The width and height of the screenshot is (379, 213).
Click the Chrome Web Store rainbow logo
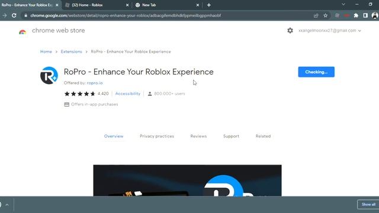[x=23, y=31]
